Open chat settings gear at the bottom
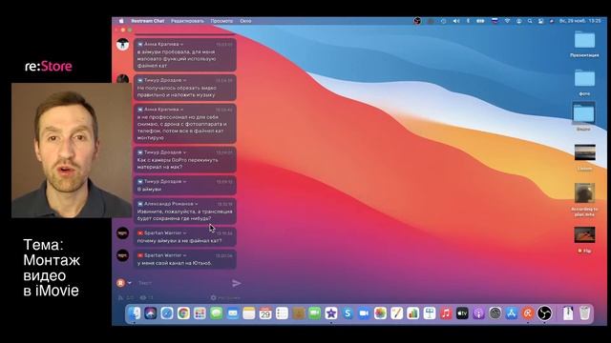The image size is (611, 343). (x=213, y=298)
